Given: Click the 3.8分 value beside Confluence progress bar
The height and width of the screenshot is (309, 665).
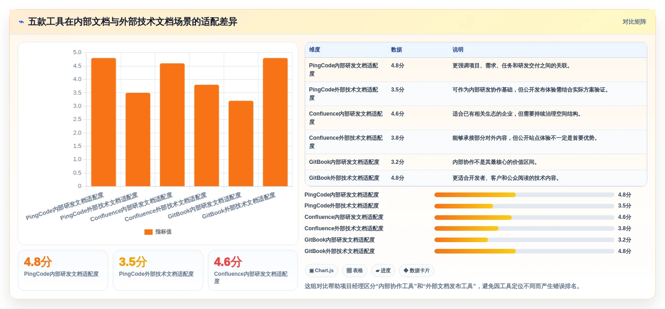Looking at the screenshot, I should coord(625,229).
